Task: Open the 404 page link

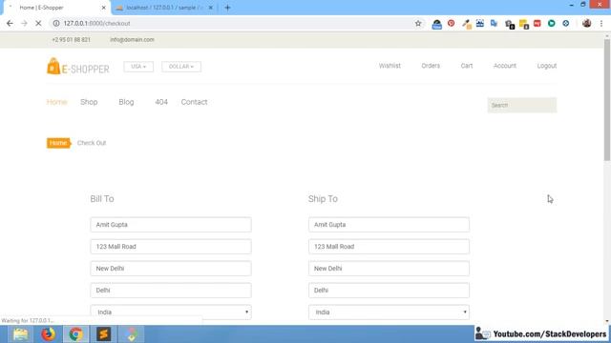Action: pos(161,102)
